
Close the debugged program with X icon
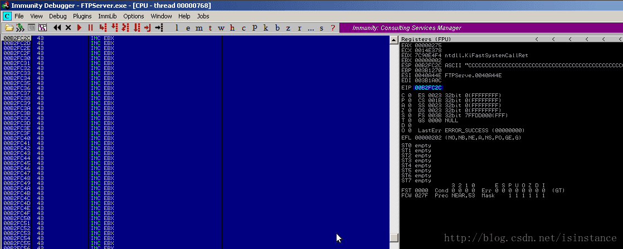pos(69,28)
